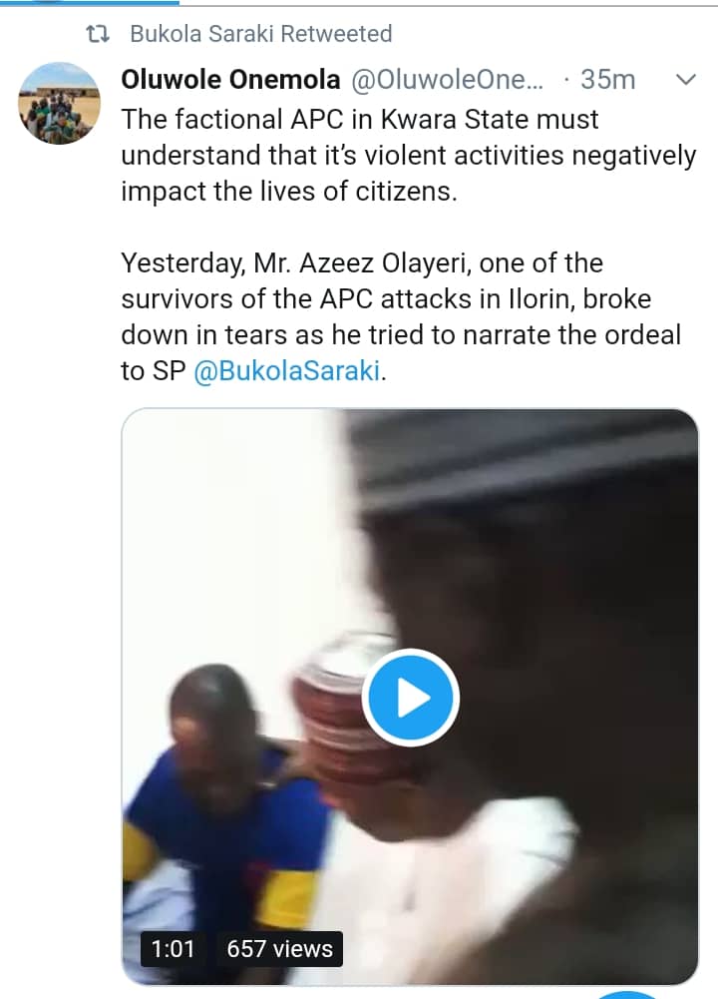
Task: Open the "Bukola Saraki Retweeted" link
Action: pyautogui.click(x=260, y=34)
